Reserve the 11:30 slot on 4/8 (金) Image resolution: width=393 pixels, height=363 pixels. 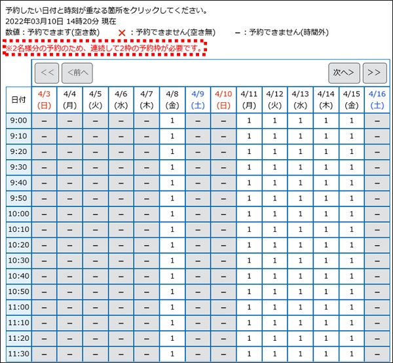172,354
